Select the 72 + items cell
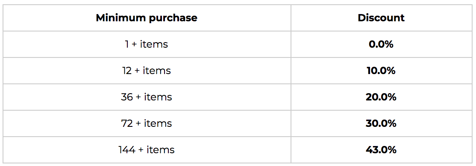 pos(147,123)
